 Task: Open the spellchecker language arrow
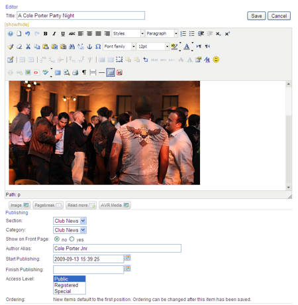(51, 72)
